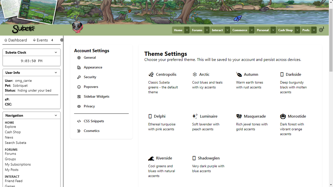Image resolution: width=333 pixels, height=187 pixels.
Task: Click the Privacy eye icon
Action: pos(79,106)
